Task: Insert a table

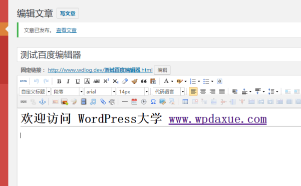Action: [185, 101]
